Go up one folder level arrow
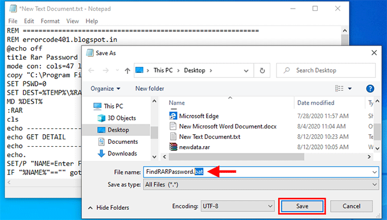Screen dimensions: 387x220 click(x=127, y=71)
